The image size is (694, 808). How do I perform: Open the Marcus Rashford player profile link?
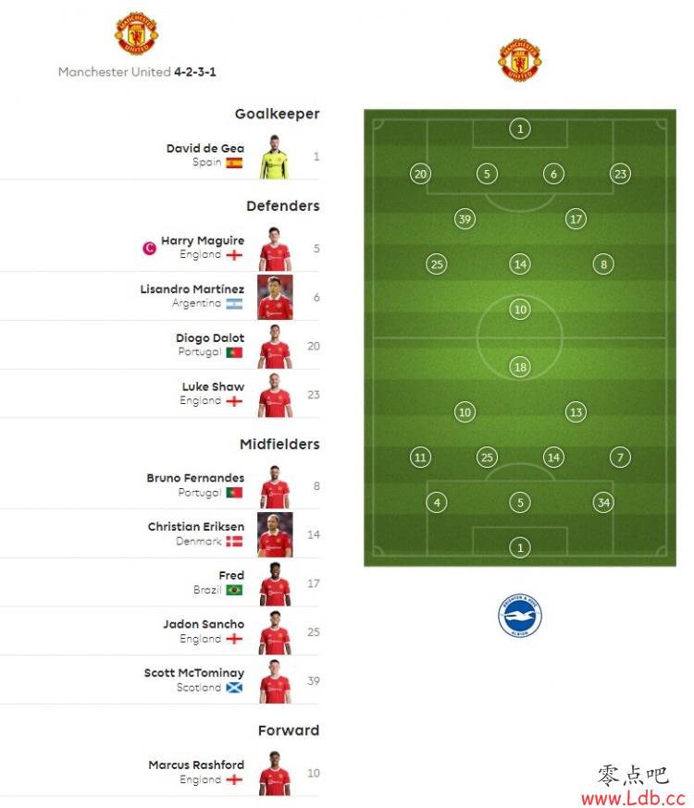(196, 765)
